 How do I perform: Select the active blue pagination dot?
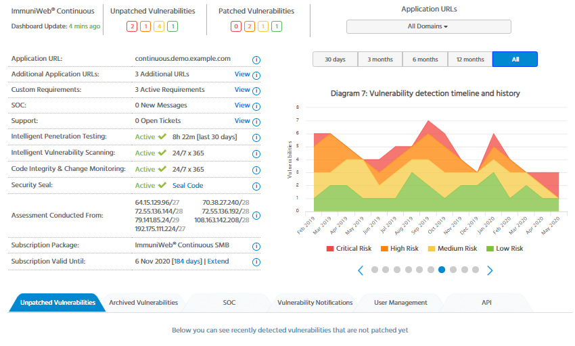(x=442, y=270)
